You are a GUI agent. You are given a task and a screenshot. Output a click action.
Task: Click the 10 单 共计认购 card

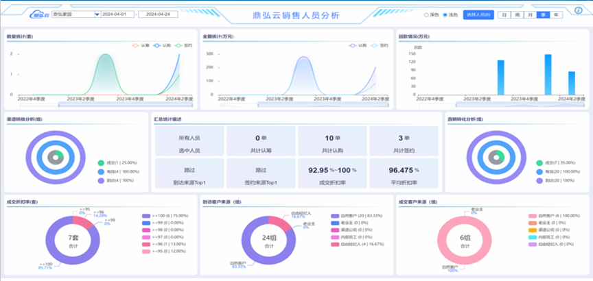click(x=332, y=141)
